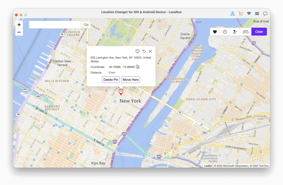Click the Distance 0 km value
283x185 pixels.
[x=112, y=73]
